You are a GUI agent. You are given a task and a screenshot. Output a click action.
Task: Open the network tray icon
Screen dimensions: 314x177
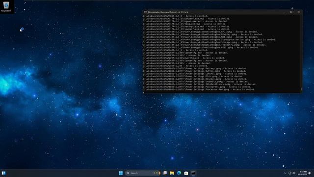[x=290, y=173]
